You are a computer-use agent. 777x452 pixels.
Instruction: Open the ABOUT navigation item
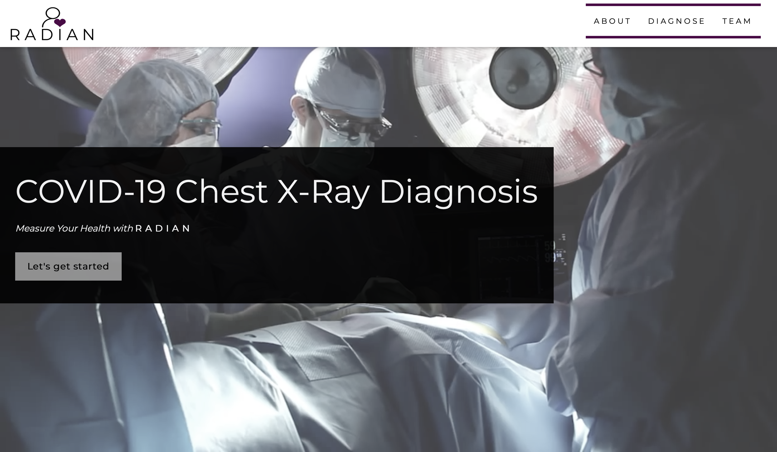(612, 21)
